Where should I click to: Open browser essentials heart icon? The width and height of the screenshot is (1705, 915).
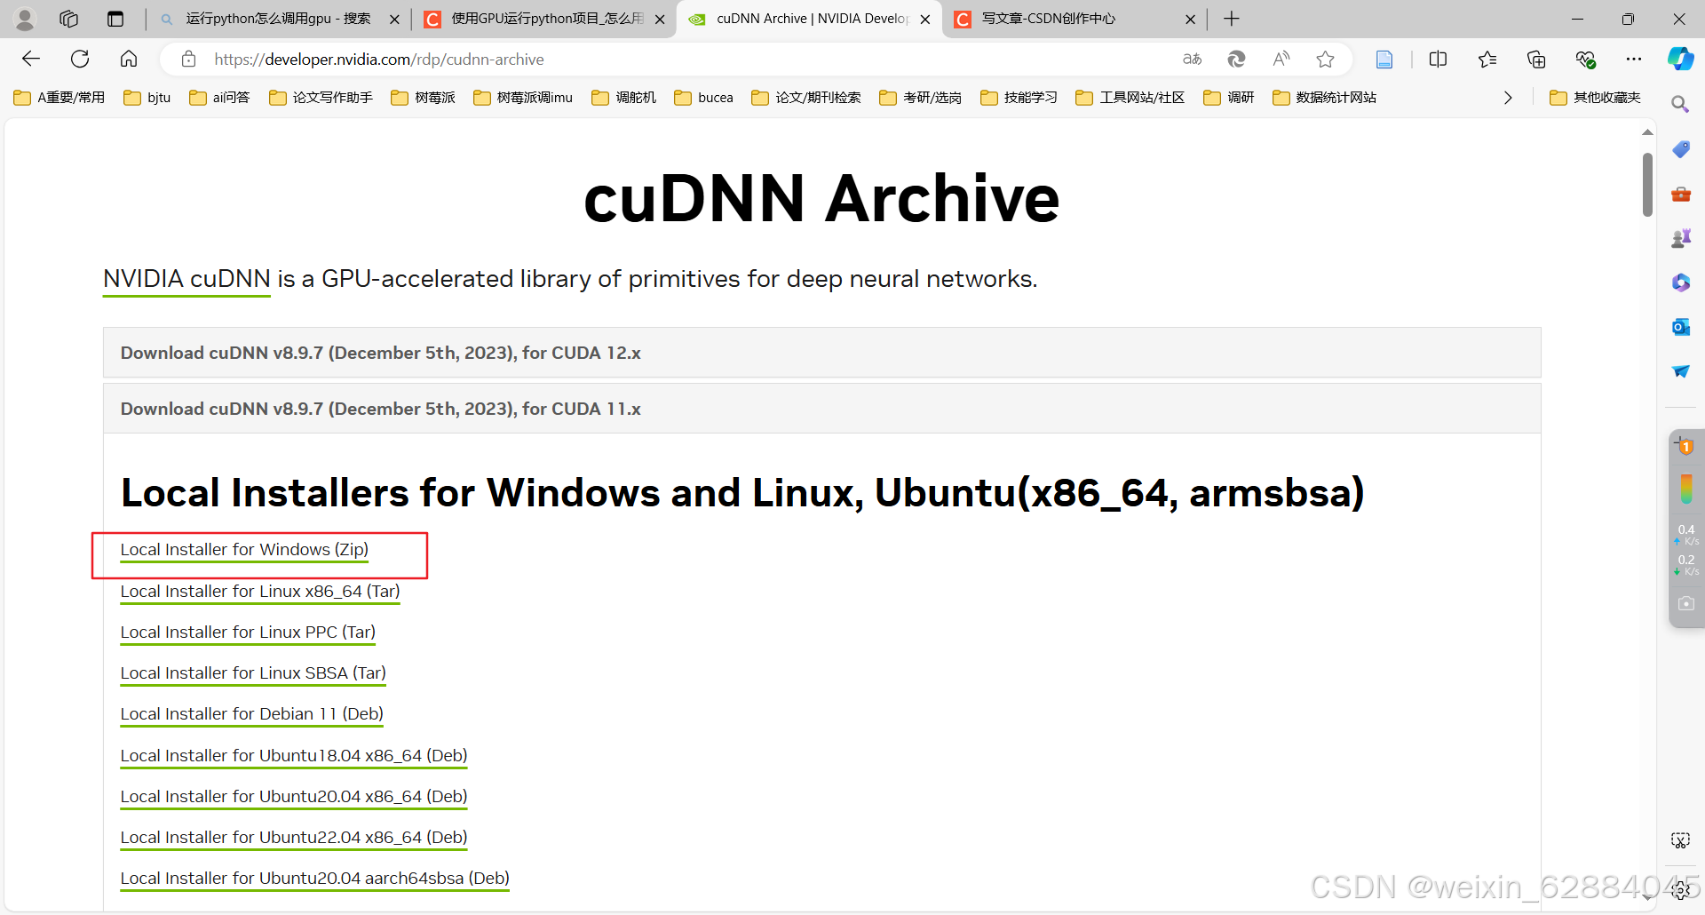click(x=1585, y=59)
